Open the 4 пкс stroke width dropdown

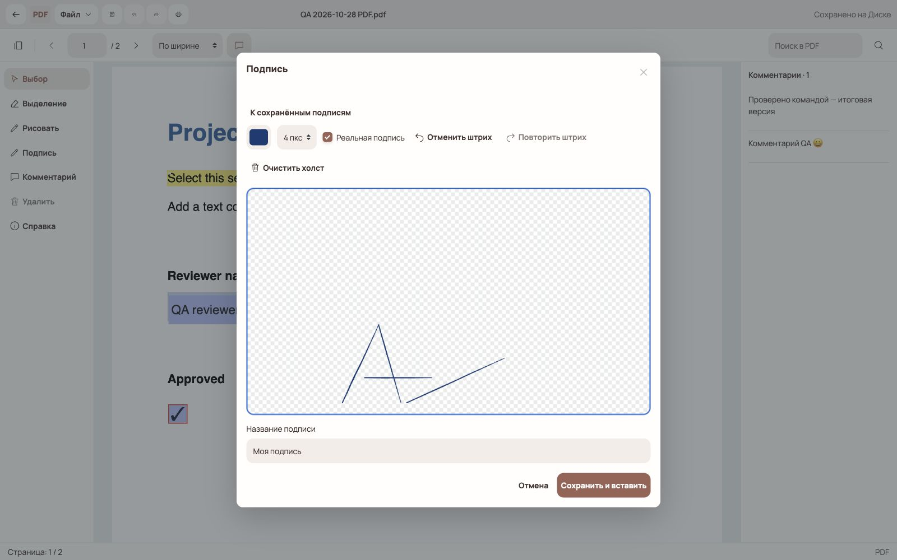tap(297, 137)
